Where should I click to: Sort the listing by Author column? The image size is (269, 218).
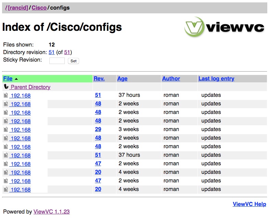[171, 79]
